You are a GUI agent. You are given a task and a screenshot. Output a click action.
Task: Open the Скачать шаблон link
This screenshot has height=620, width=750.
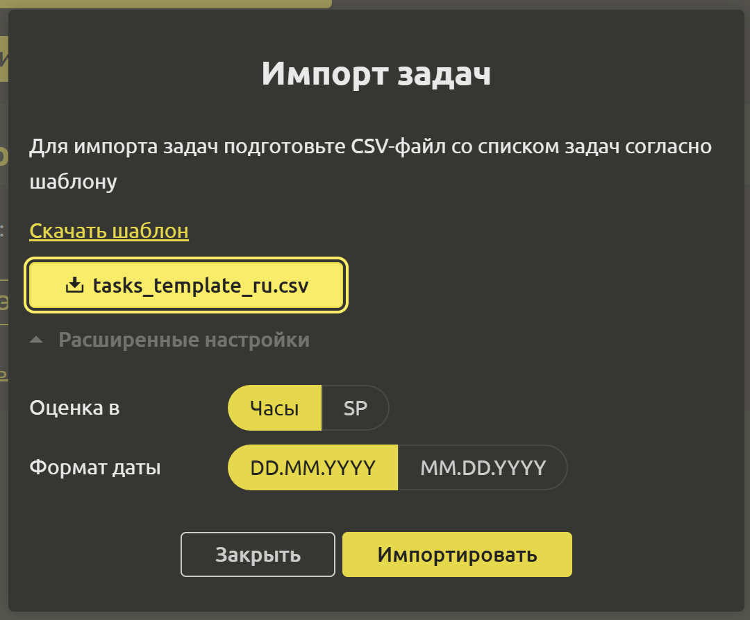[109, 231]
